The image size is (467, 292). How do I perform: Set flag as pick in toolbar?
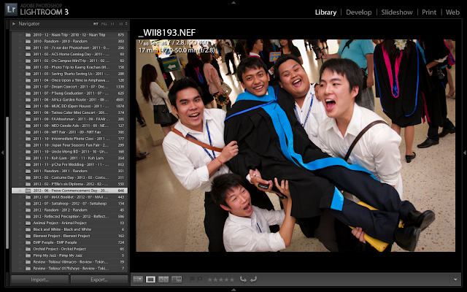click(192, 279)
